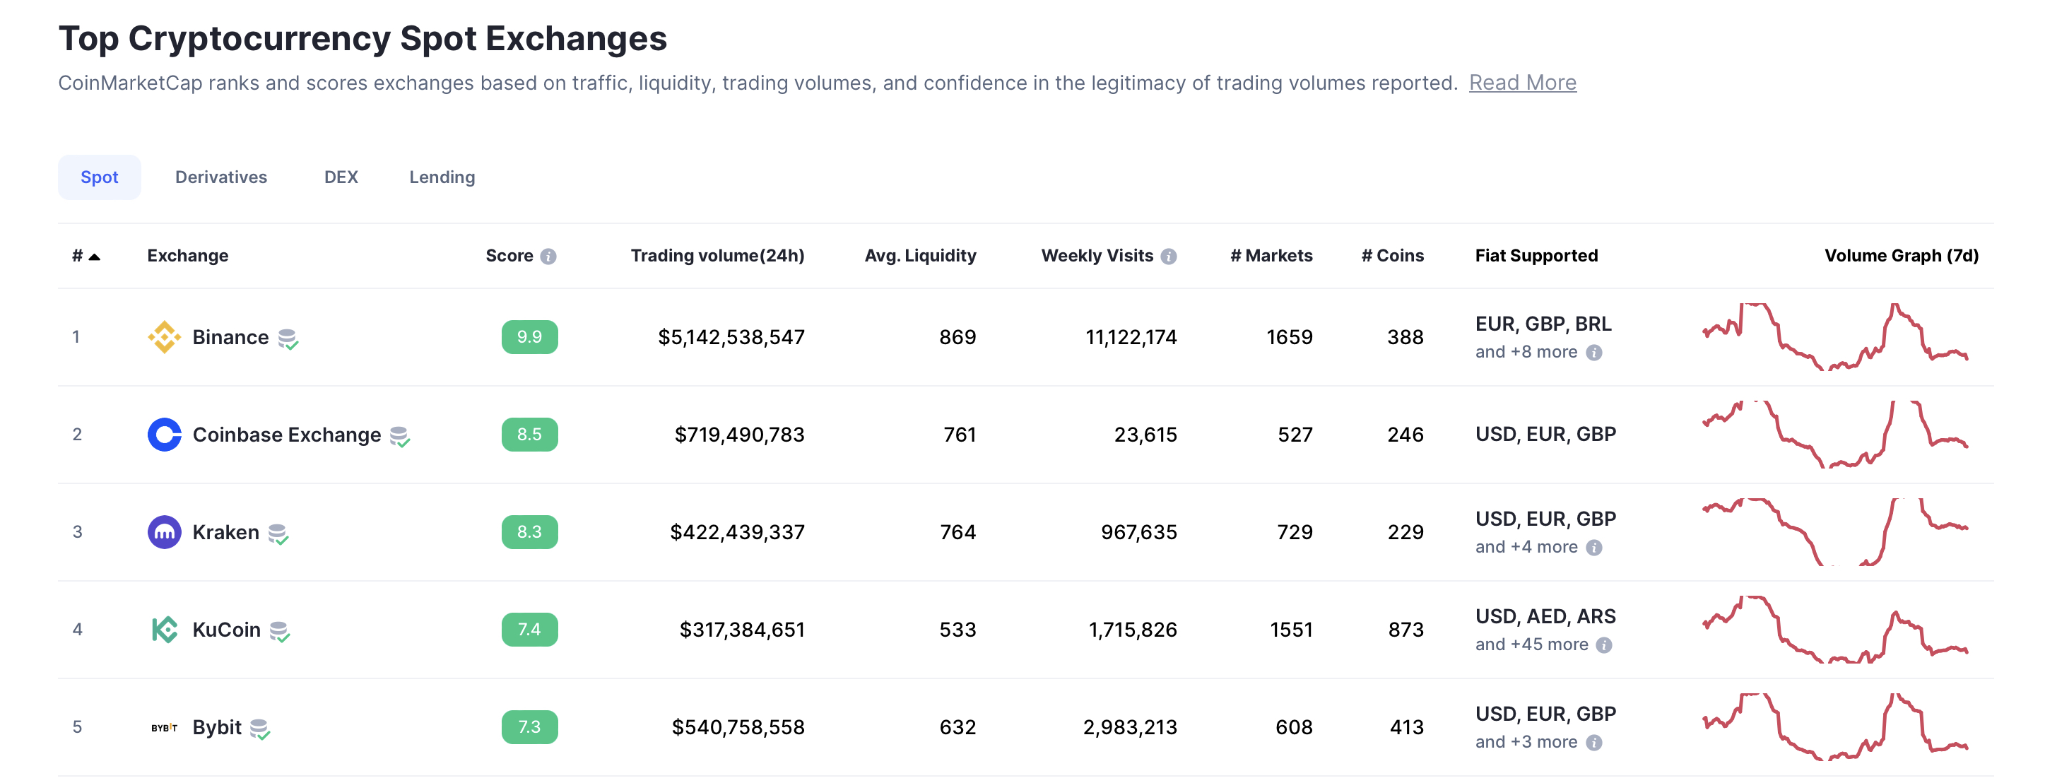The image size is (2045, 783).
Task: Click Coinbase Exchange's 7d volume graph
Action: click(x=1835, y=435)
